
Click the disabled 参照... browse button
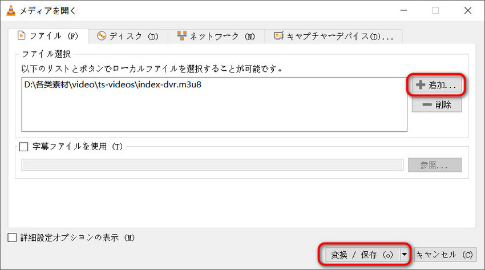[x=435, y=165]
